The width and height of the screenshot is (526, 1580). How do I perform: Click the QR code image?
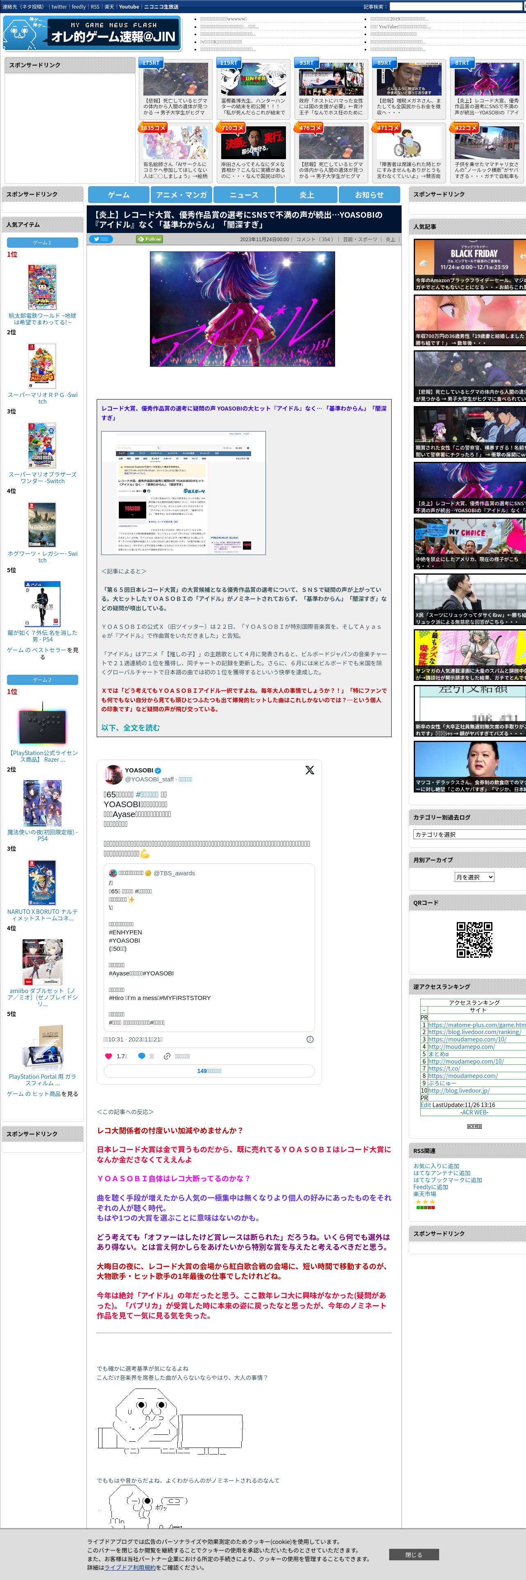[474, 940]
